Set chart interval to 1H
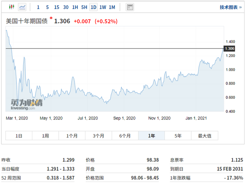 click(x=75, y=7)
